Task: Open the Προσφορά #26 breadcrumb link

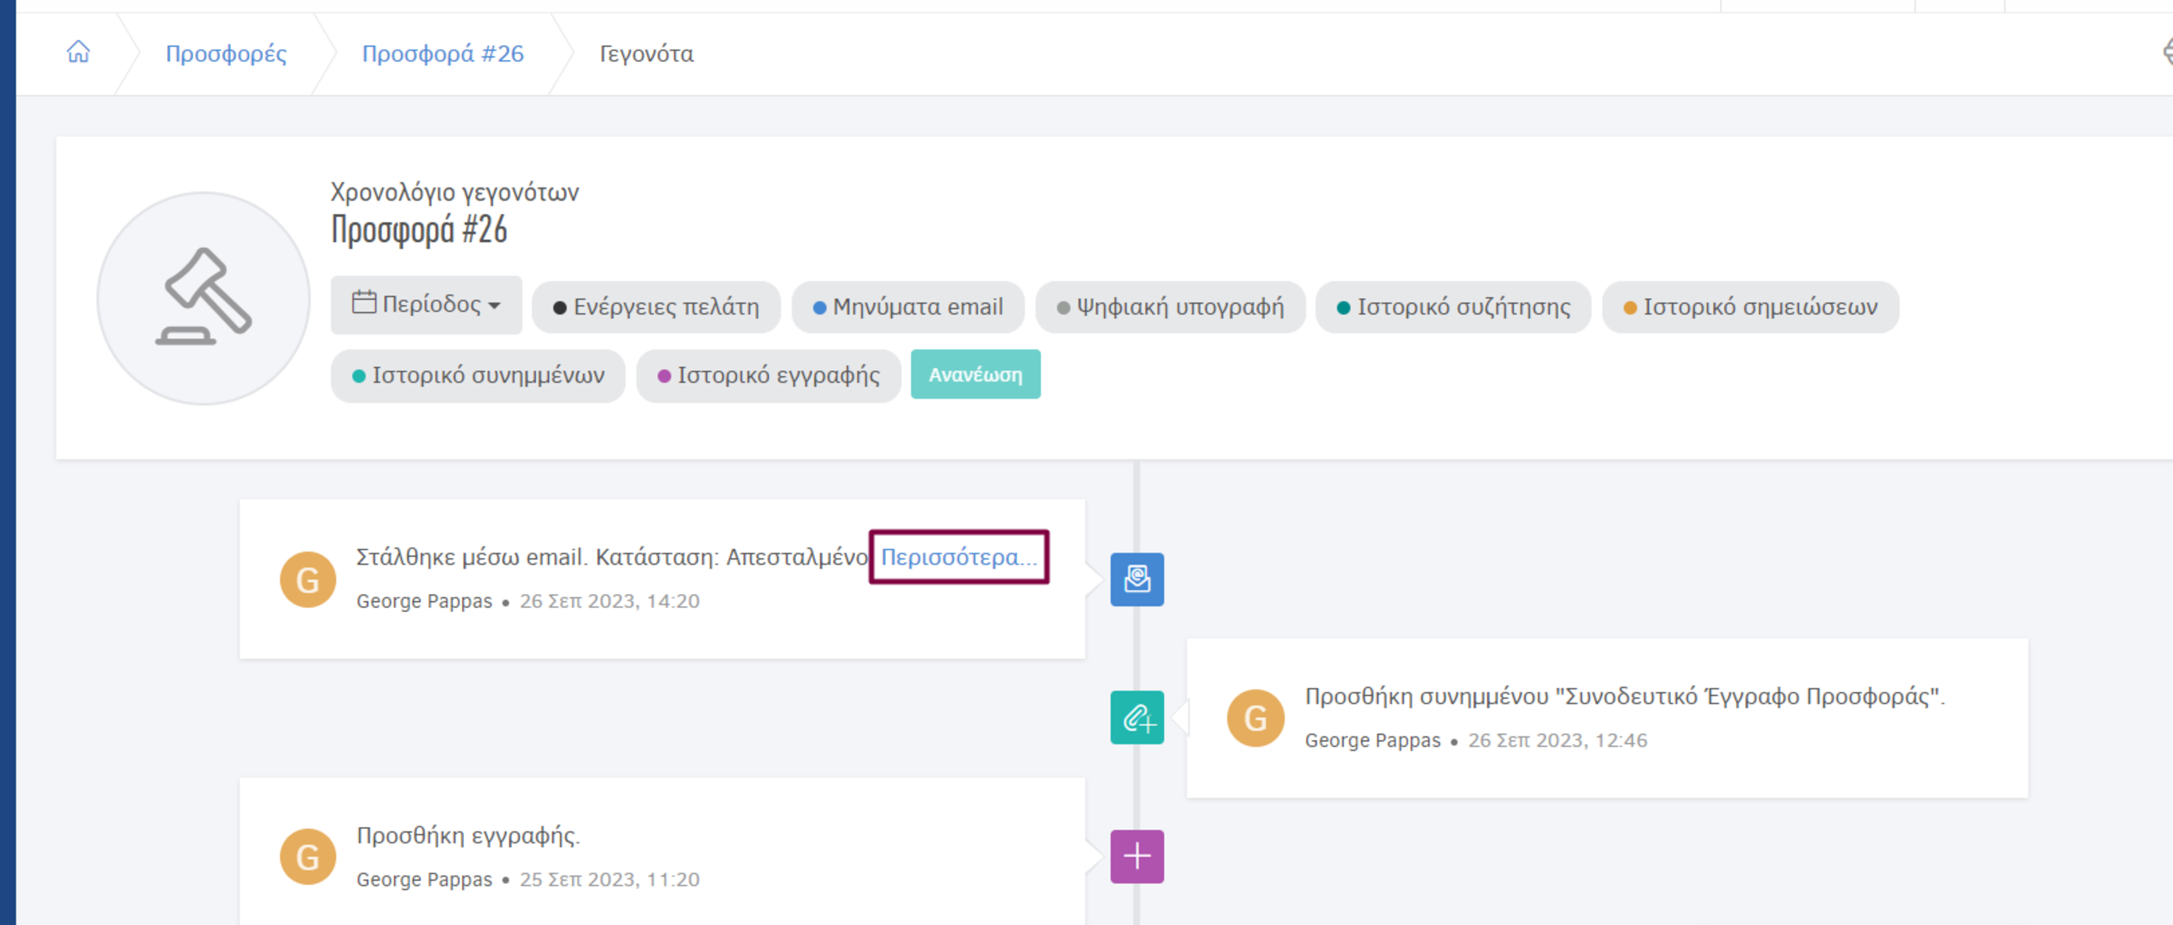Action: [x=443, y=54]
